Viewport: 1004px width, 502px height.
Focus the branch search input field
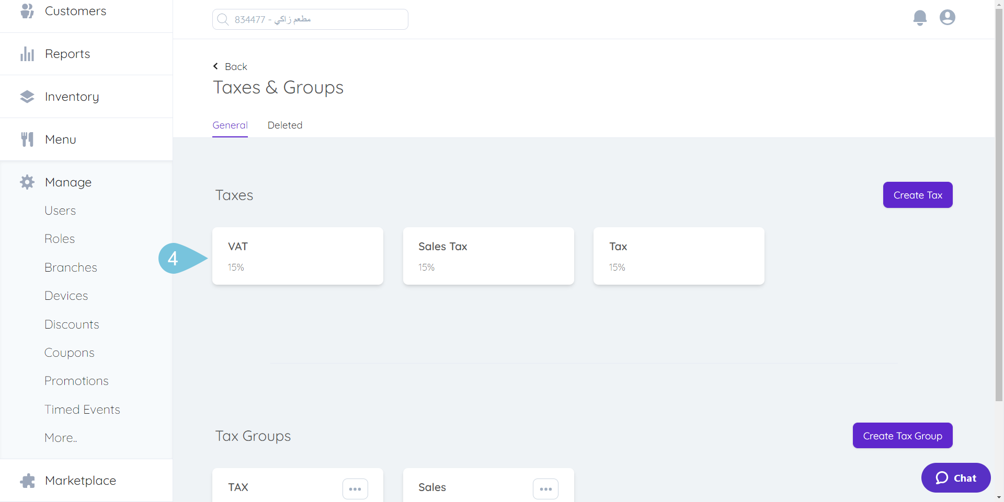coord(310,19)
